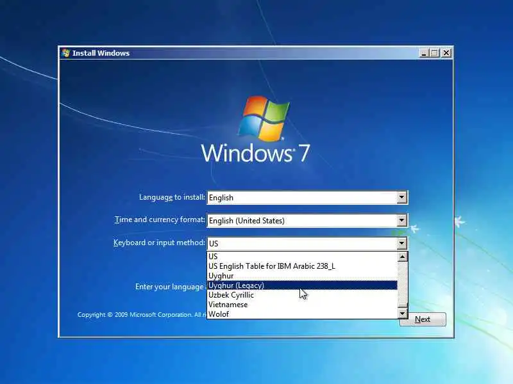513x384 pixels.
Task: Open Time and currency format dropdown arrow
Action: coord(402,220)
